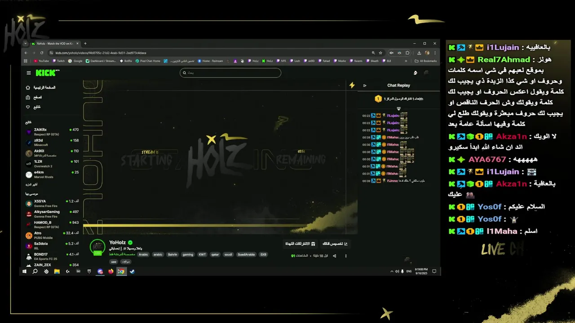
Task: Open Windows Start menu
Action: point(25,271)
